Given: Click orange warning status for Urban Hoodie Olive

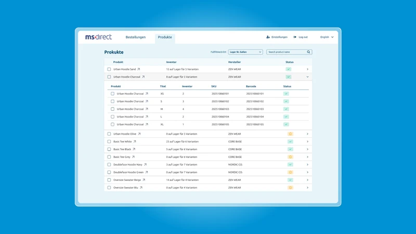Looking at the screenshot, I should point(290,134).
